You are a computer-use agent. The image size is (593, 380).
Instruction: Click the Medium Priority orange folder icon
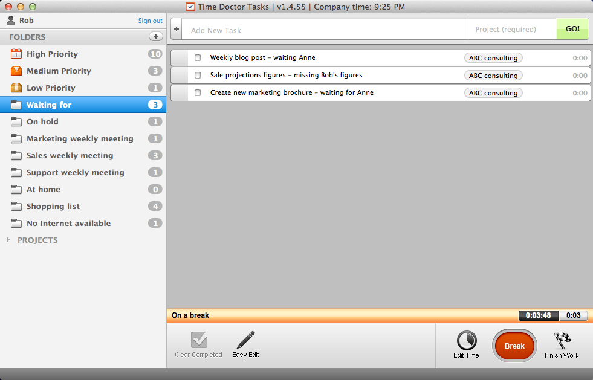point(16,71)
